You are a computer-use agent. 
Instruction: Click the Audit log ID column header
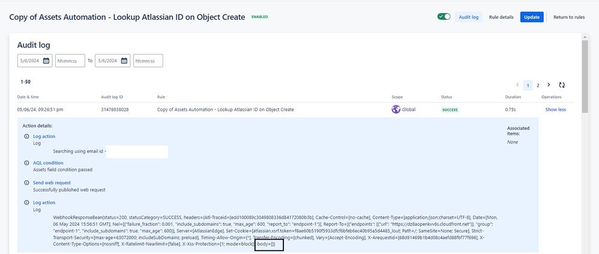pos(110,97)
